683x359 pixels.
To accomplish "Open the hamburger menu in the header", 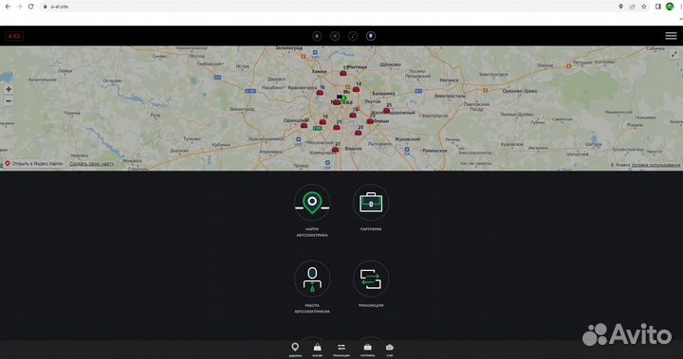I will point(671,36).
